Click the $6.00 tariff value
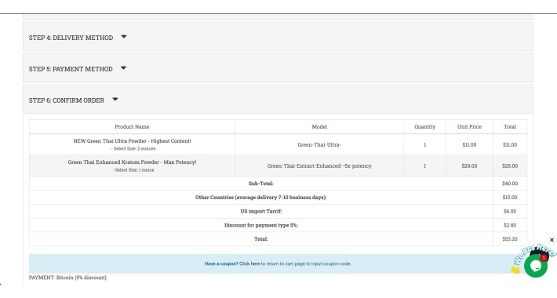The height and width of the screenshot is (298, 557). (510, 211)
